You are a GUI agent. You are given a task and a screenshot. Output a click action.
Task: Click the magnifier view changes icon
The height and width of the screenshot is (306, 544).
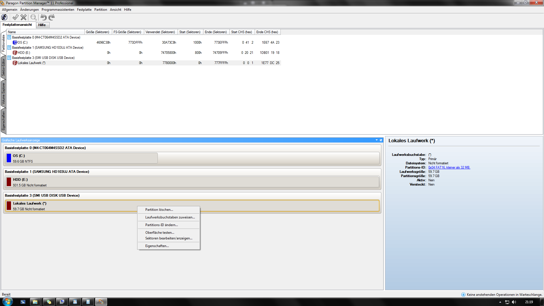(33, 17)
